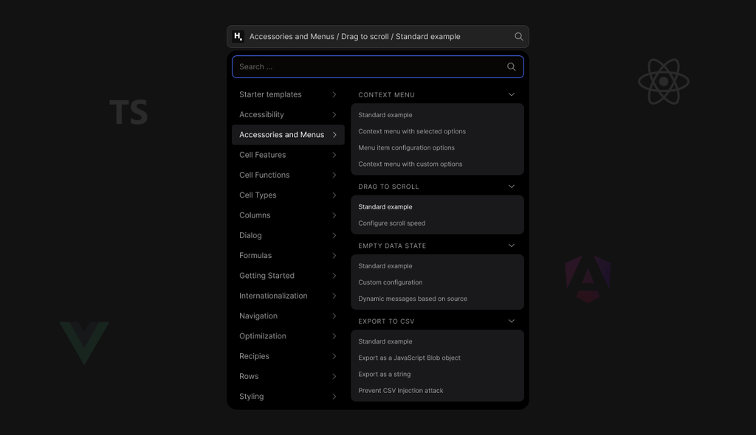Open the Navigation category
The image size is (756, 435).
tap(289, 316)
